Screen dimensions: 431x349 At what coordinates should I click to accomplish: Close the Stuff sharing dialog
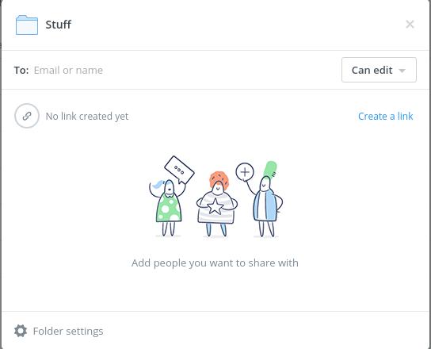(410, 25)
